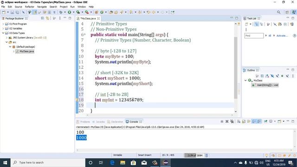Viewport: 297px width, 167px height.
Task: Collapse the (default package) node
Action: [x=10, y=46]
